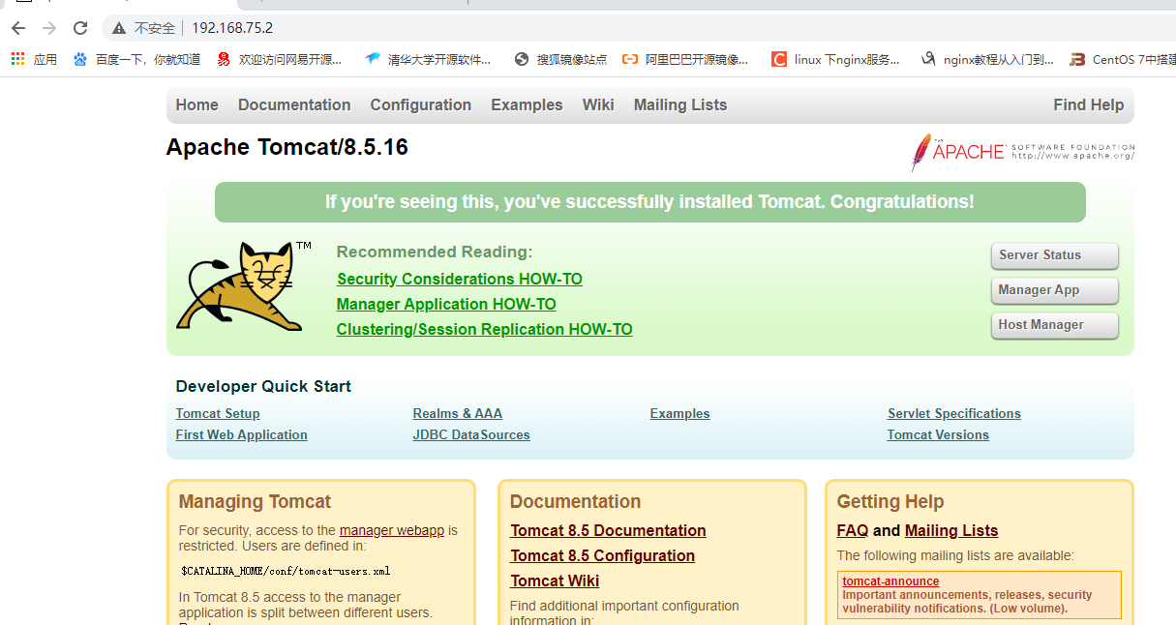Open the Tsinghua mirror bookmark icon
Image resolution: width=1176 pixels, height=625 pixels.
pyautogui.click(x=373, y=59)
